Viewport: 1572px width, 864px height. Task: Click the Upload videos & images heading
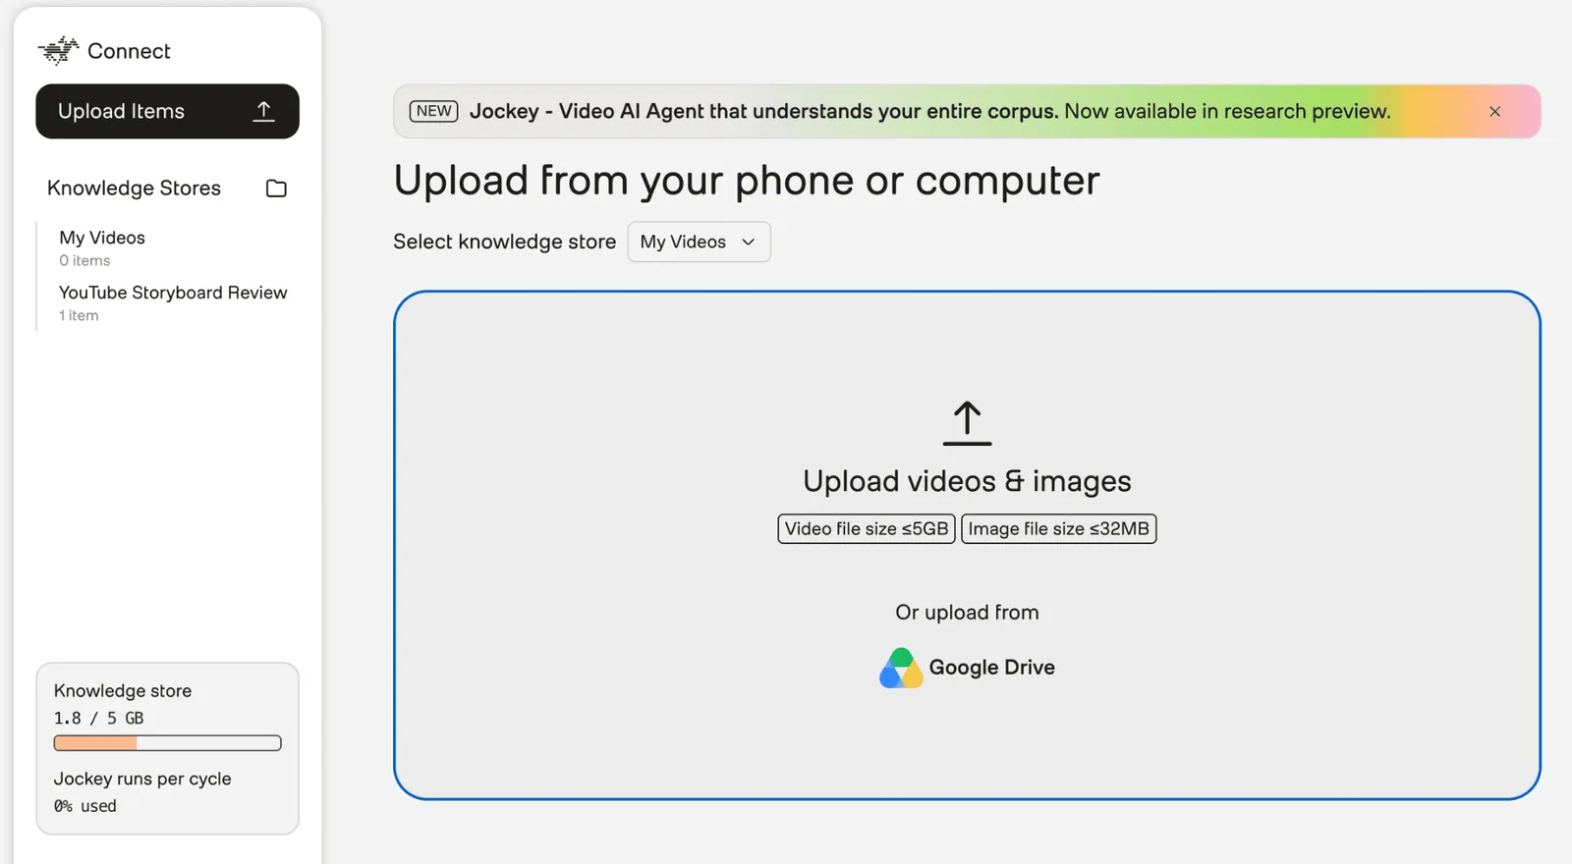pos(967,481)
